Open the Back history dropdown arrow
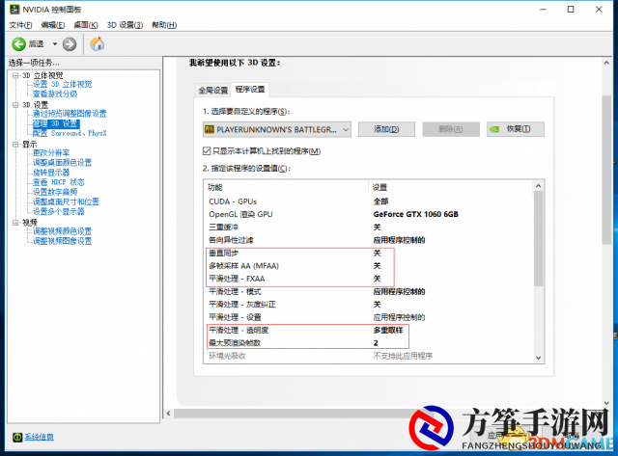 click(55, 44)
